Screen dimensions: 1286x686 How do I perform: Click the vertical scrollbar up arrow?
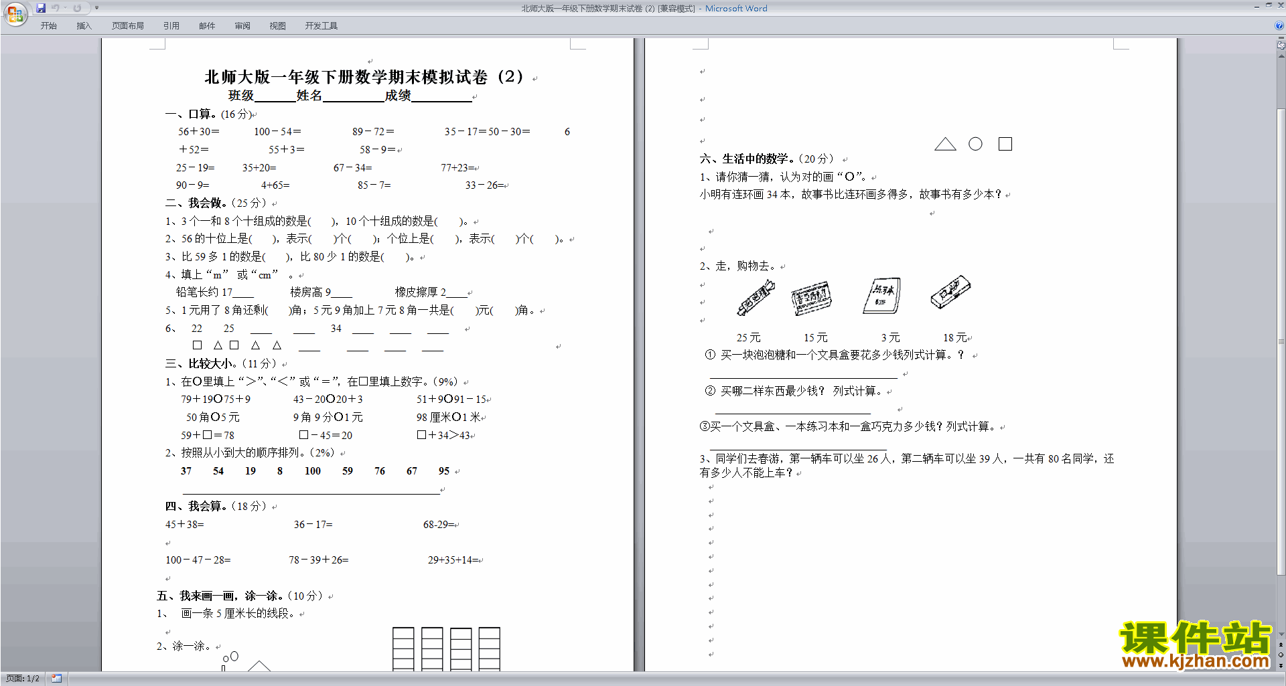(1281, 57)
